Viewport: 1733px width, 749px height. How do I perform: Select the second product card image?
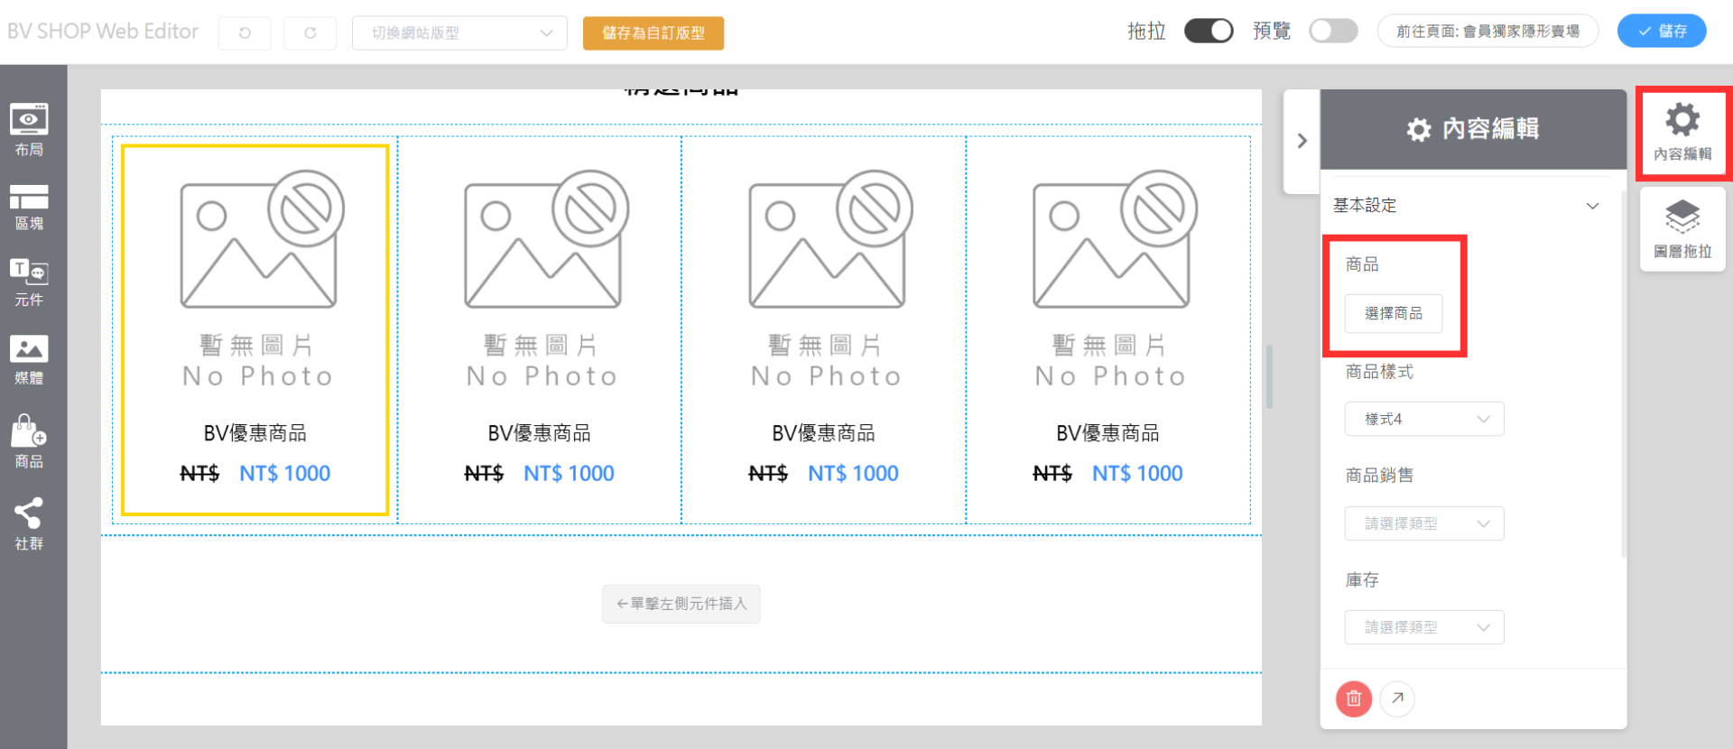(x=543, y=280)
